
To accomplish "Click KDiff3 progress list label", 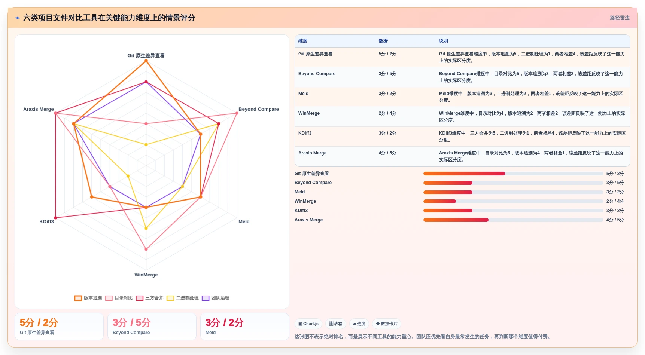I will coord(301,211).
